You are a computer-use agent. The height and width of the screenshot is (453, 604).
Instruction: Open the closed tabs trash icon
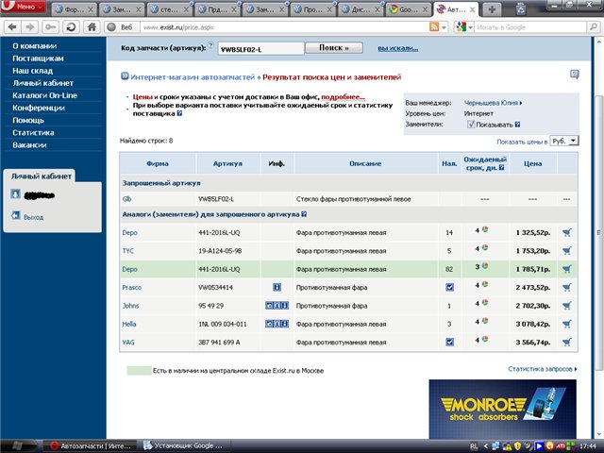[520, 8]
